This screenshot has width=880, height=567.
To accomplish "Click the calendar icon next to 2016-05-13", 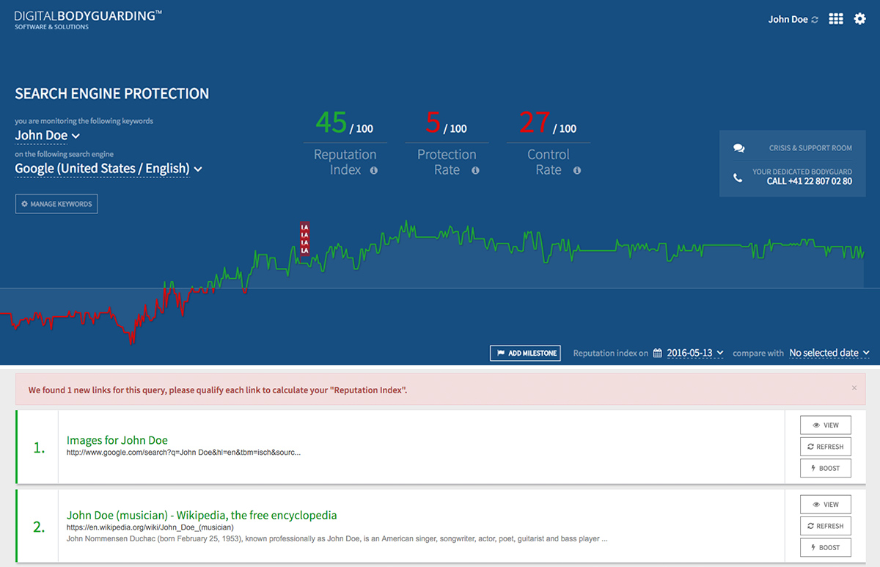I will (x=658, y=353).
